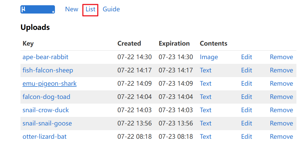Screen dimensions: 308x152
Task: Click the blue µ logo icon
Action: [38, 9]
